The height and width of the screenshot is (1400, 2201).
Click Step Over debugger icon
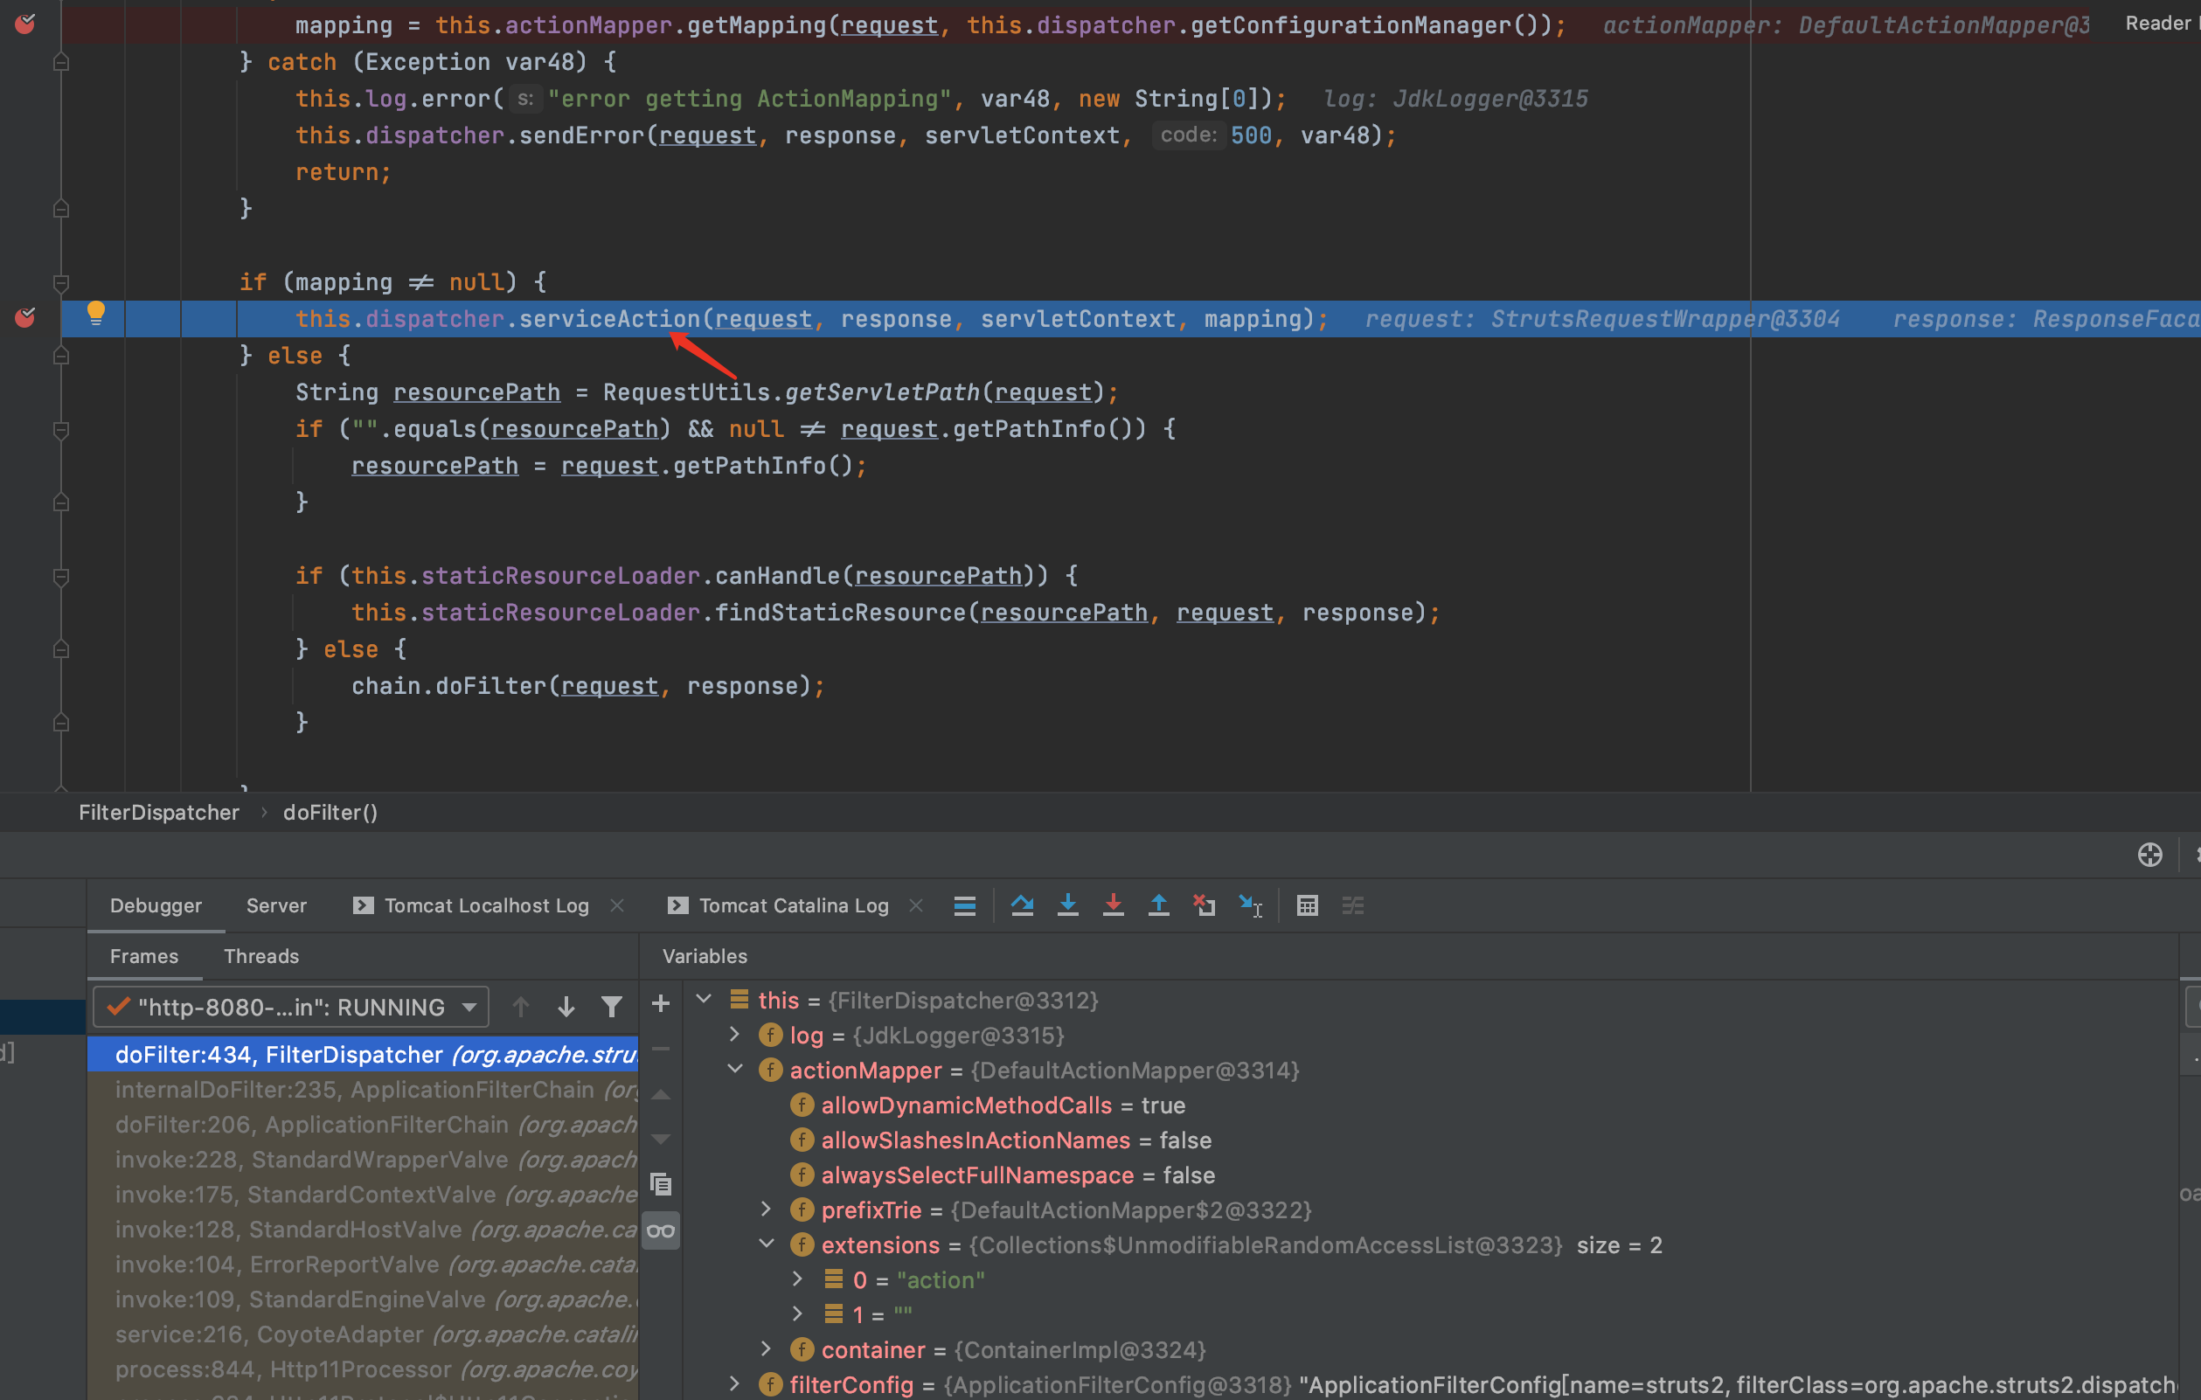(1022, 905)
